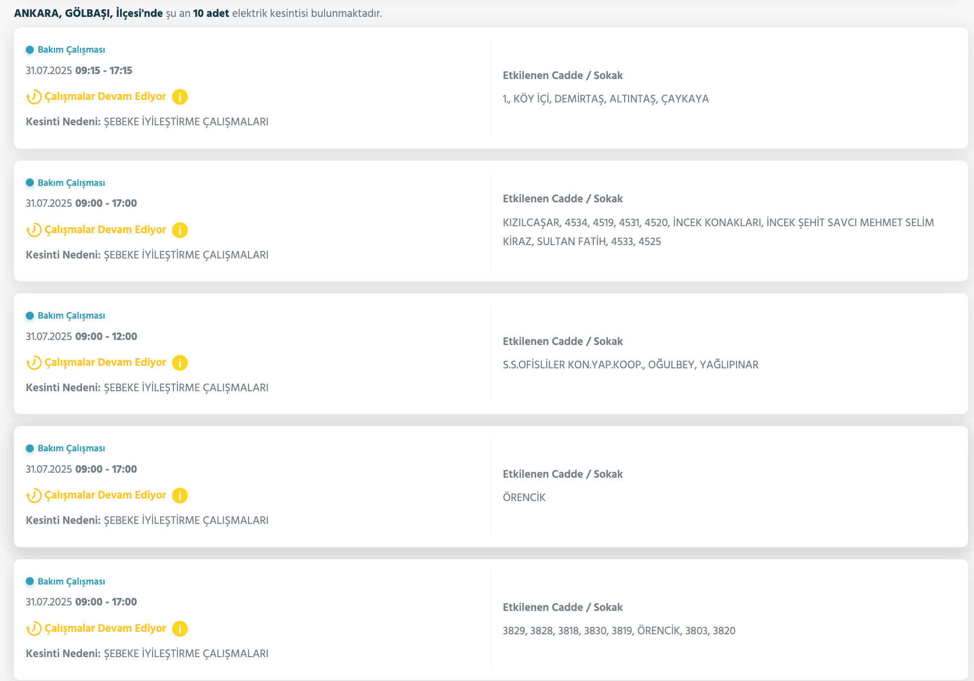Click Çalışmalar Devam Ediyor in KIZILCAŞAR card

pos(105,230)
